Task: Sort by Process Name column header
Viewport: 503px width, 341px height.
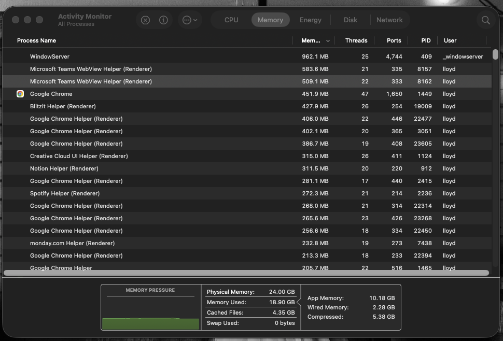Action: point(36,40)
